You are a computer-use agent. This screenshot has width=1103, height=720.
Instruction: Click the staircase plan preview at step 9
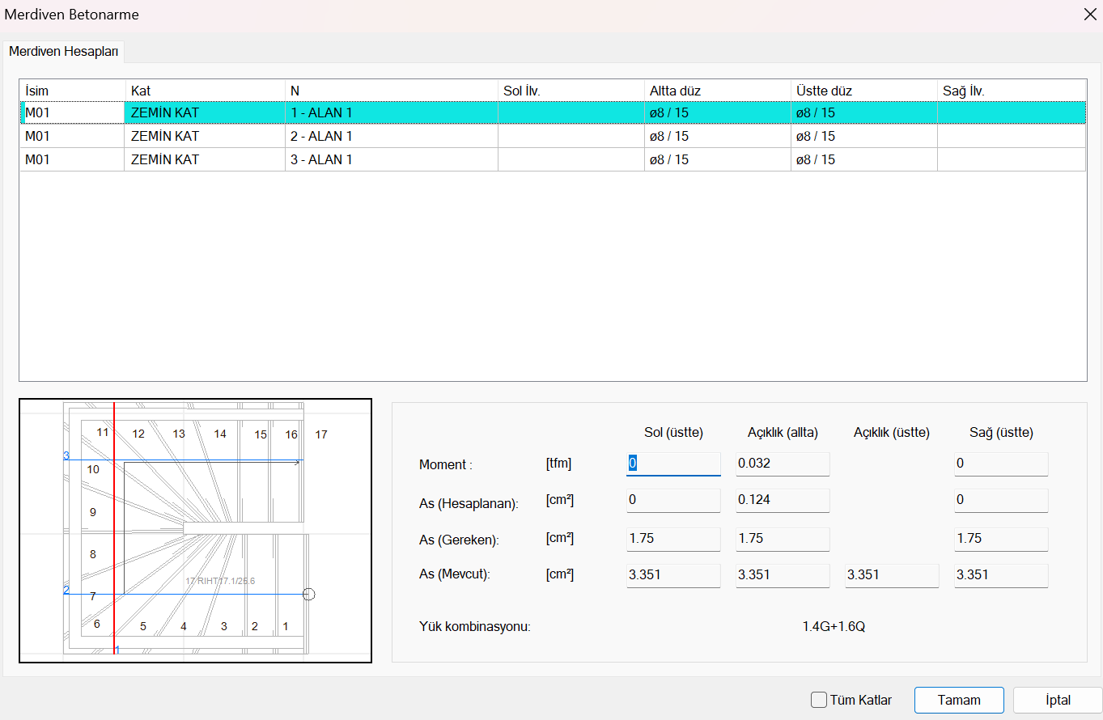point(93,512)
